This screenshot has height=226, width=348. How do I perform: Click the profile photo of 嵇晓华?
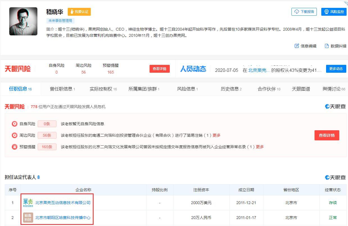coord(23,21)
